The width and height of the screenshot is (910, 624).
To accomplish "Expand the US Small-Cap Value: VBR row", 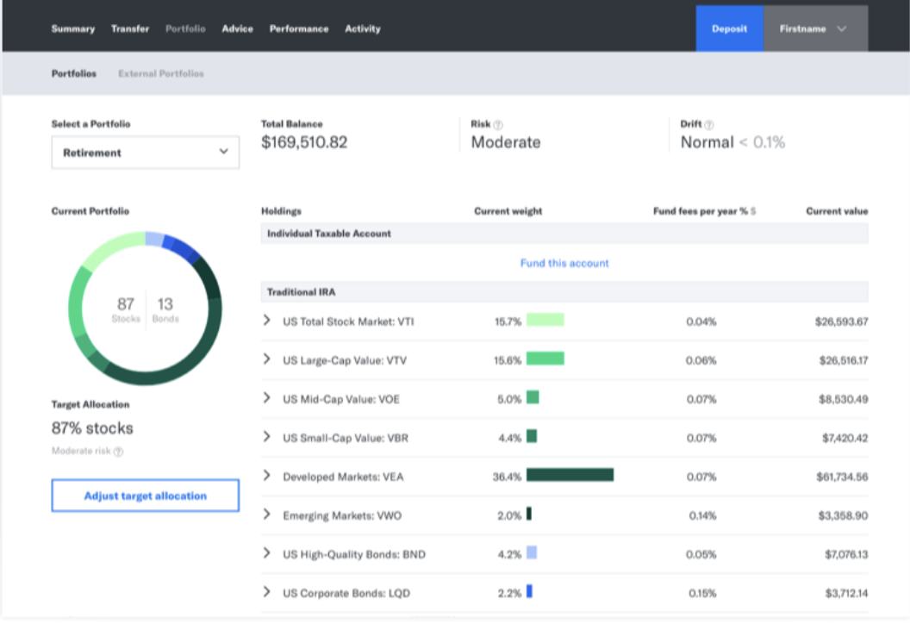I will [266, 437].
